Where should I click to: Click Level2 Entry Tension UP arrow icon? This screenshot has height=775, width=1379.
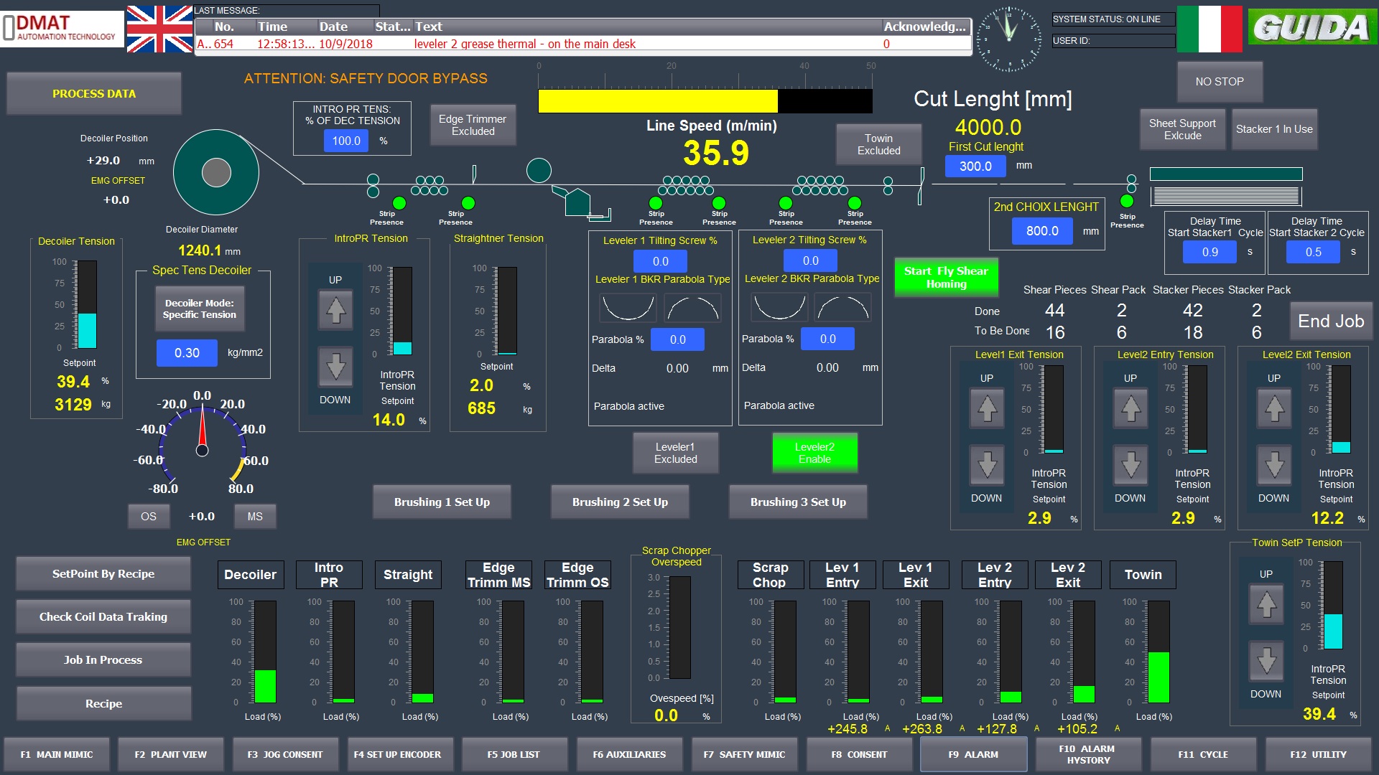(x=1132, y=410)
